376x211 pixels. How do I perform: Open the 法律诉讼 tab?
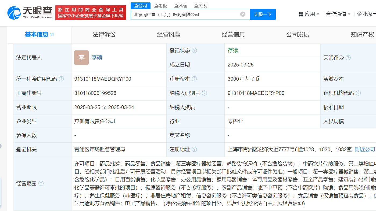[104, 35]
